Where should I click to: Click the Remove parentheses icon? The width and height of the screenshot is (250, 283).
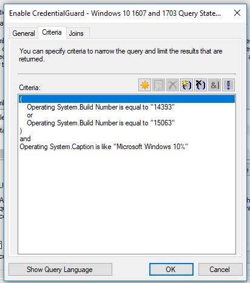pos(200,85)
